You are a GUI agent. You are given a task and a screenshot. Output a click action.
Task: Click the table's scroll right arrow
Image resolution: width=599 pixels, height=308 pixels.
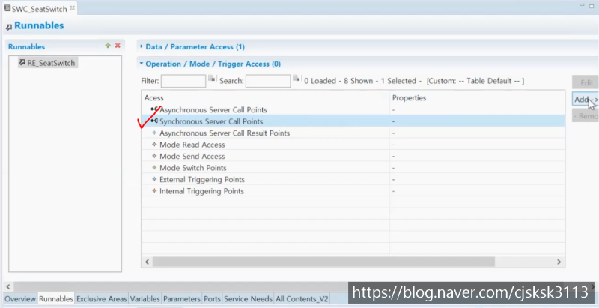tap(559, 262)
